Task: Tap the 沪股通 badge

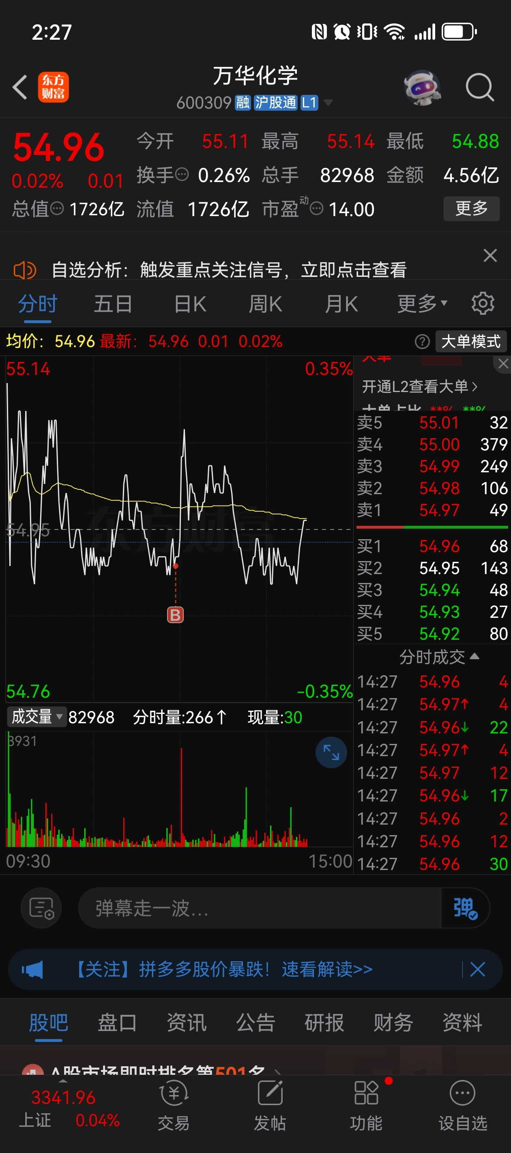Action: tap(275, 103)
